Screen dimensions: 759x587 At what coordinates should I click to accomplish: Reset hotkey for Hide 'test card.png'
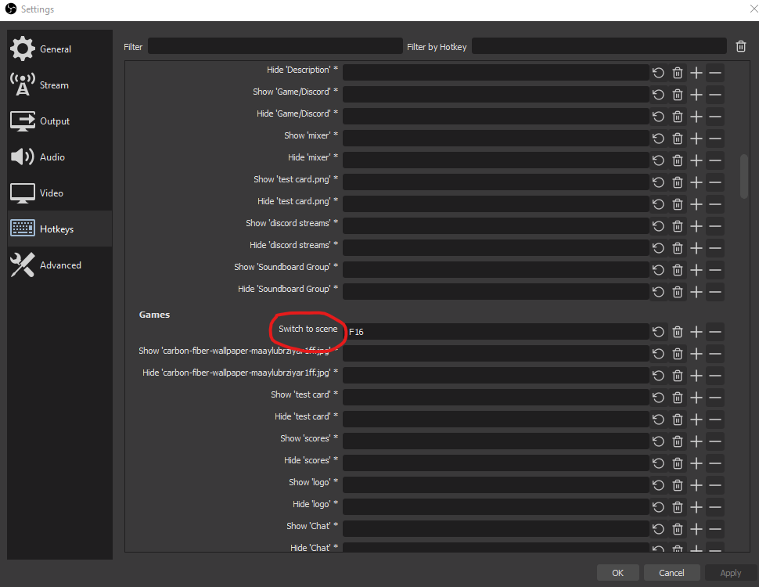pos(658,204)
